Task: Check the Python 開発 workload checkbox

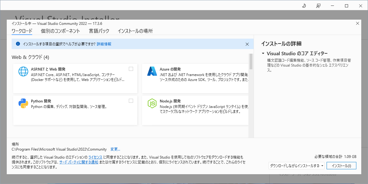Action: (x=131, y=101)
